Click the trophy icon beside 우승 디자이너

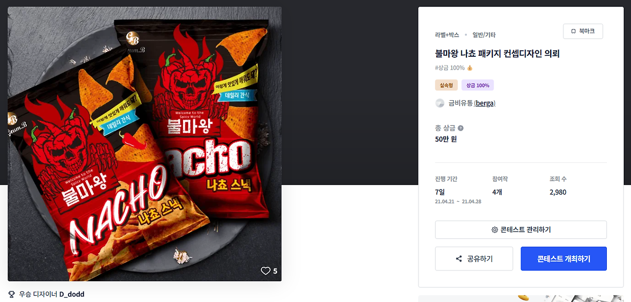coord(12,294)
